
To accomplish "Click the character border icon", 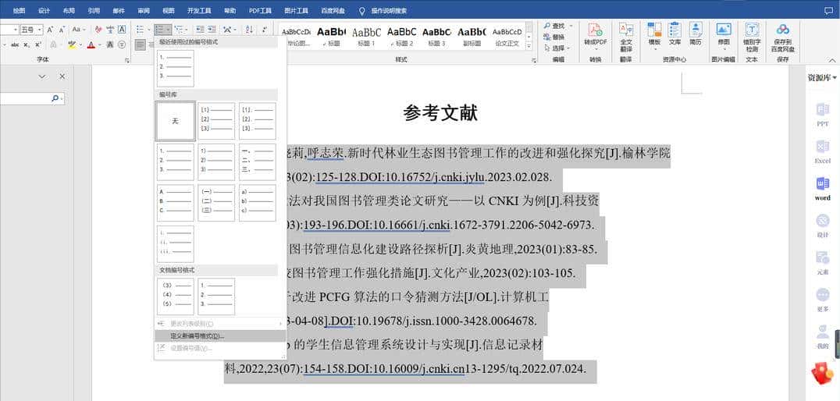I will (x=122, y=29).
